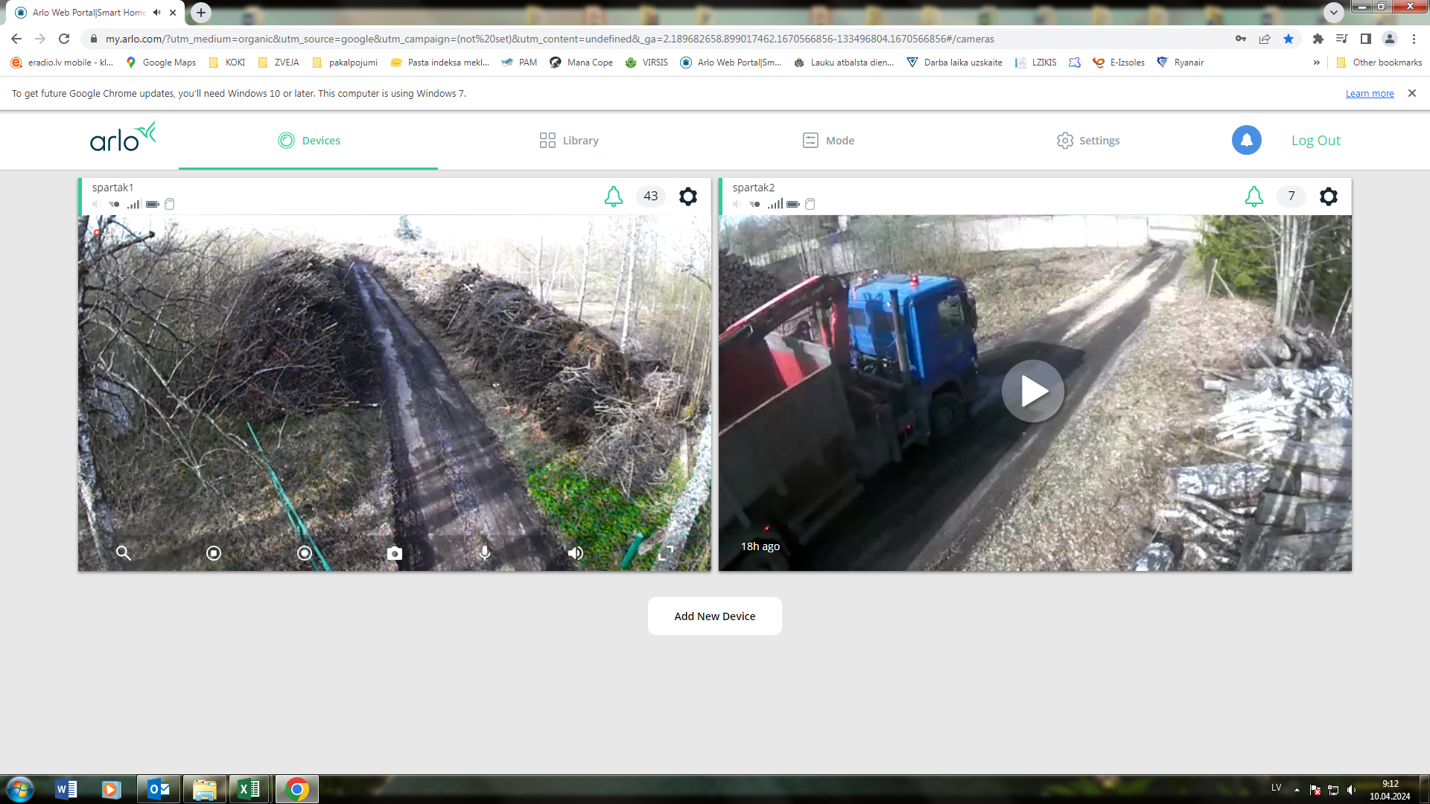Open the 7 recordings badge for spartak2
The image size is (1430, 804).
[x=1291, y=196]
